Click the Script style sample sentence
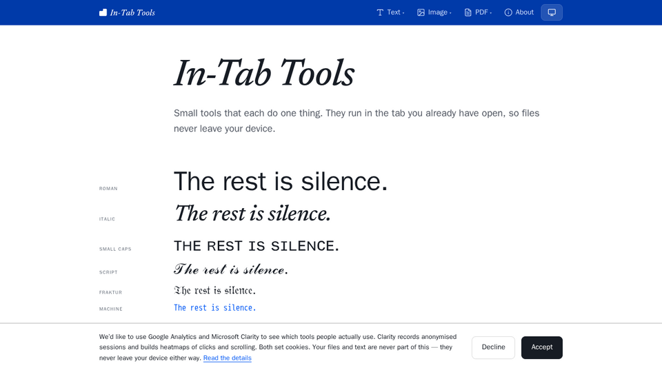The height and width of the screenshot is (372, 662). tap(231, 269)
